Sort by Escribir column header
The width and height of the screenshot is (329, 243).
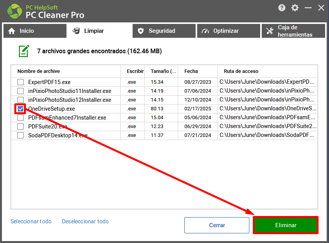tap(132, 71)
